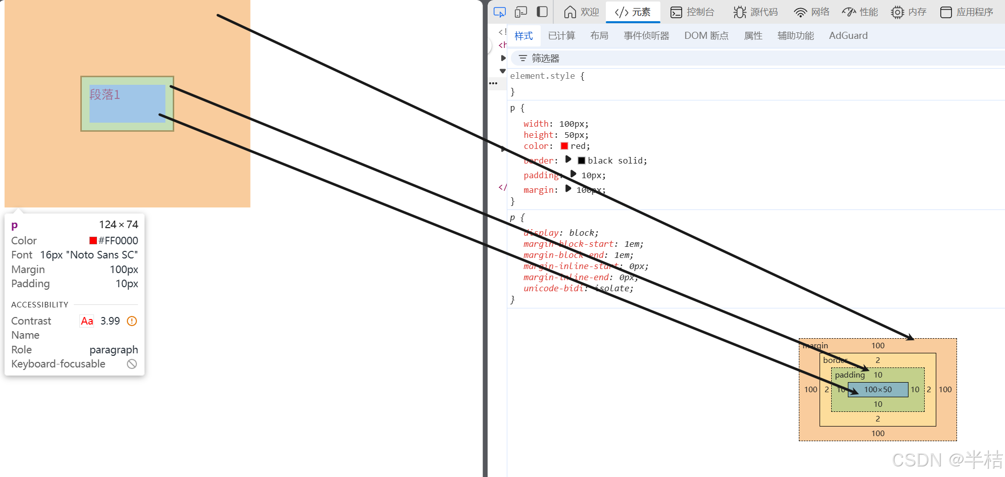Switch to the 布局 layout subtab
Screen dimensions: 1005x477
click(599, 36)
